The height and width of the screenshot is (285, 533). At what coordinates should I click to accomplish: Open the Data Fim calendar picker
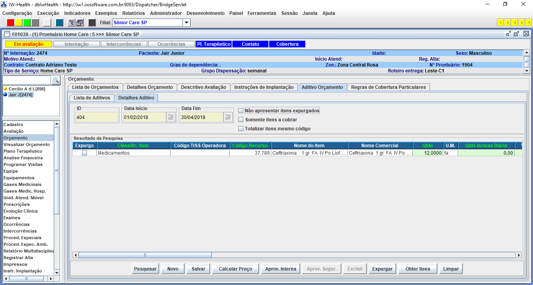228,117
